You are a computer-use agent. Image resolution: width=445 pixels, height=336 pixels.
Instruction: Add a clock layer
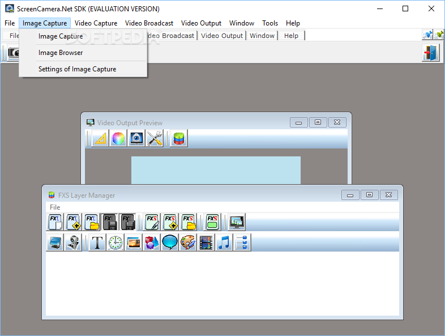coord(115,243)
